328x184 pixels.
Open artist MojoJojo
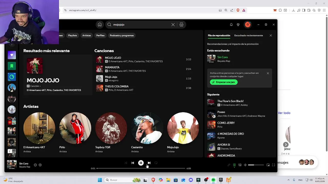point(183,132)
